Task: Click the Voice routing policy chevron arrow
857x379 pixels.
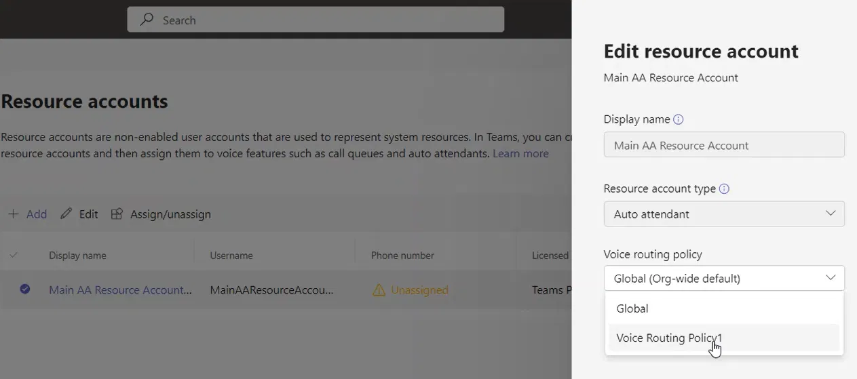Action: pyautogui.click(x=831, y=278)
